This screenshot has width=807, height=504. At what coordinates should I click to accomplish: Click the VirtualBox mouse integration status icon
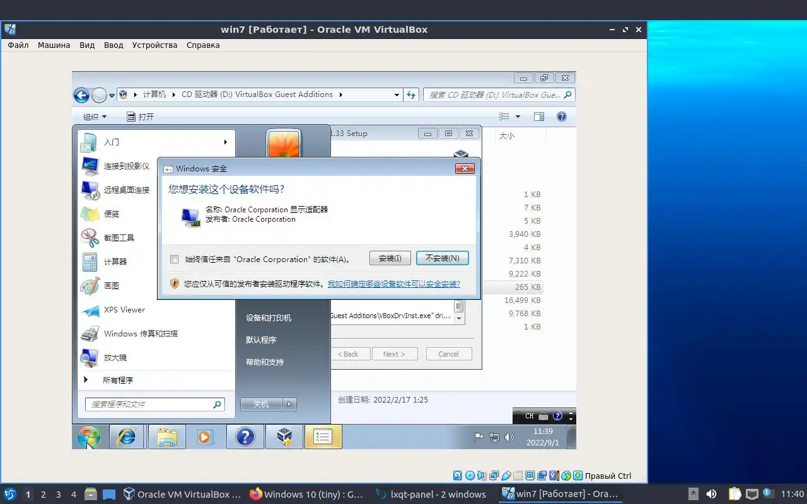[566, 476]
